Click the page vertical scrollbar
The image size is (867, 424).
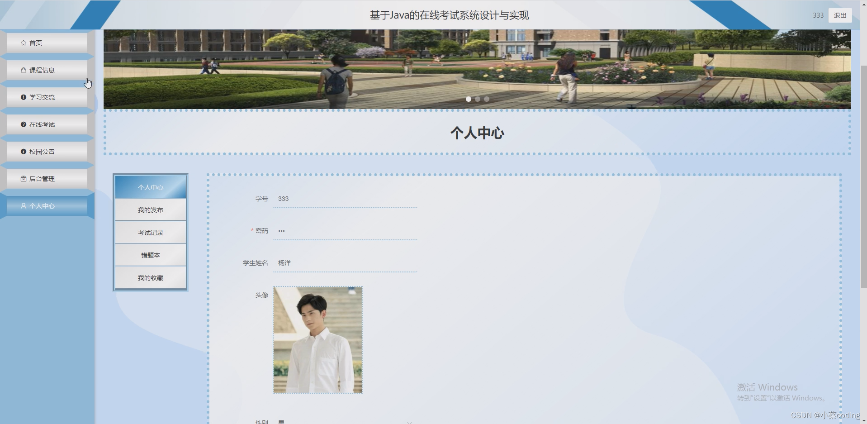tap(863, 176)
